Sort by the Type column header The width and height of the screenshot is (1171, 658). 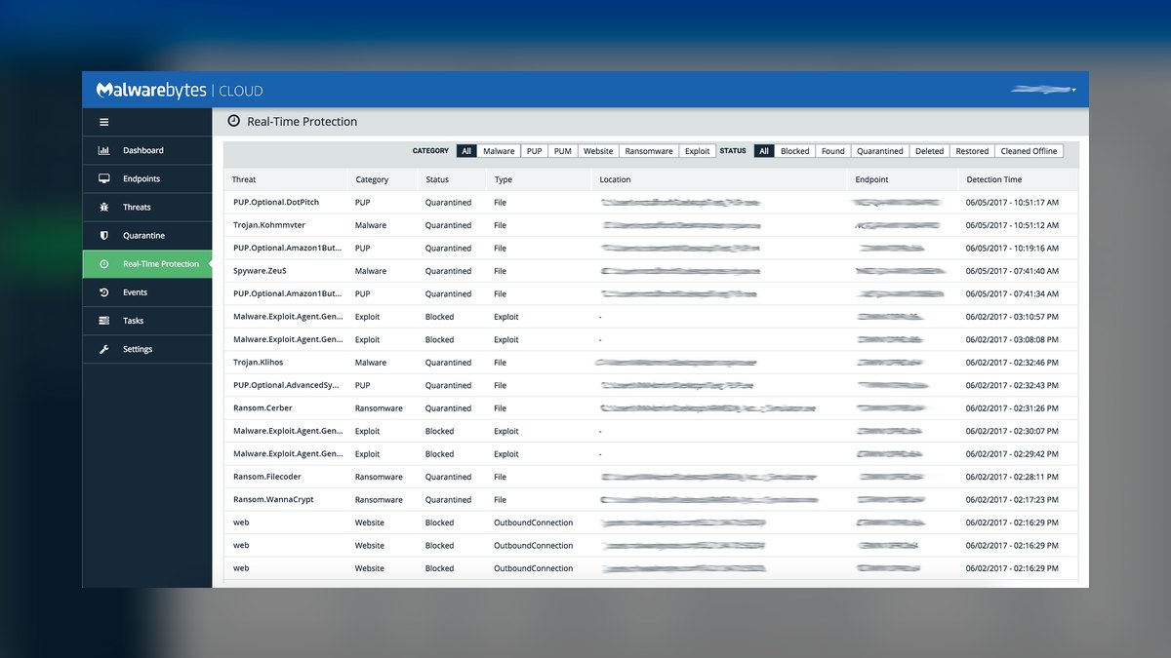(503, 179)
